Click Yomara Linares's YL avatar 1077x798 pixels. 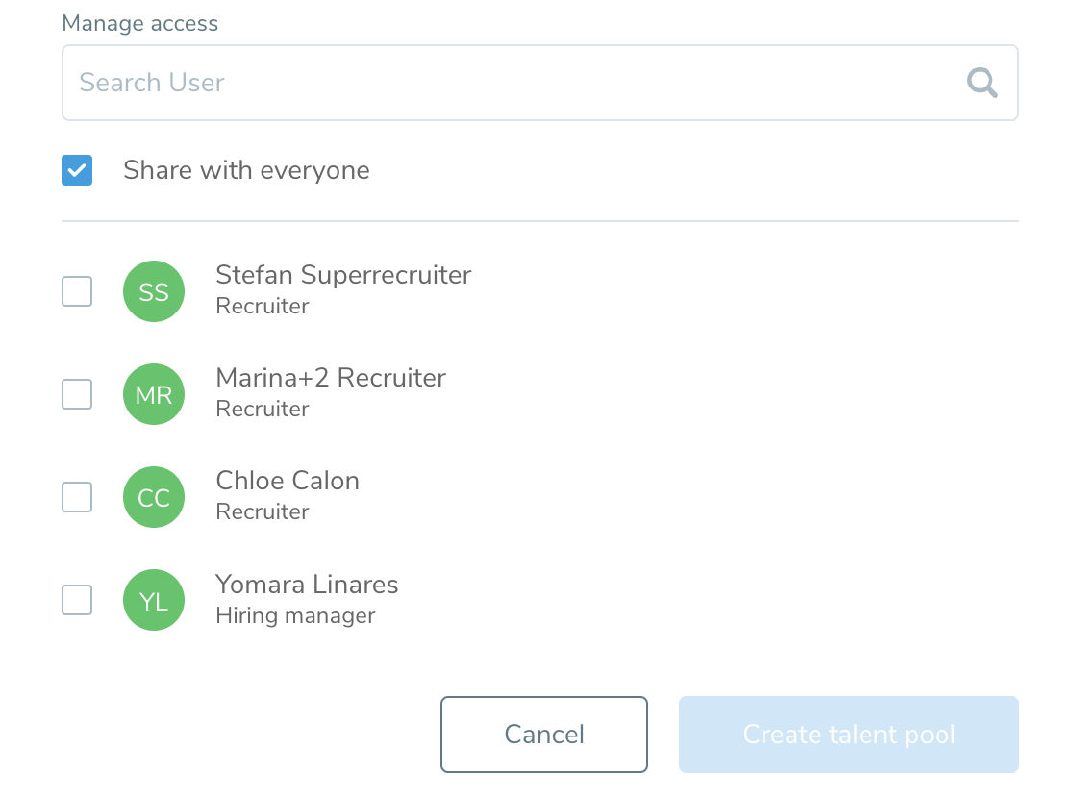[154, 600]
